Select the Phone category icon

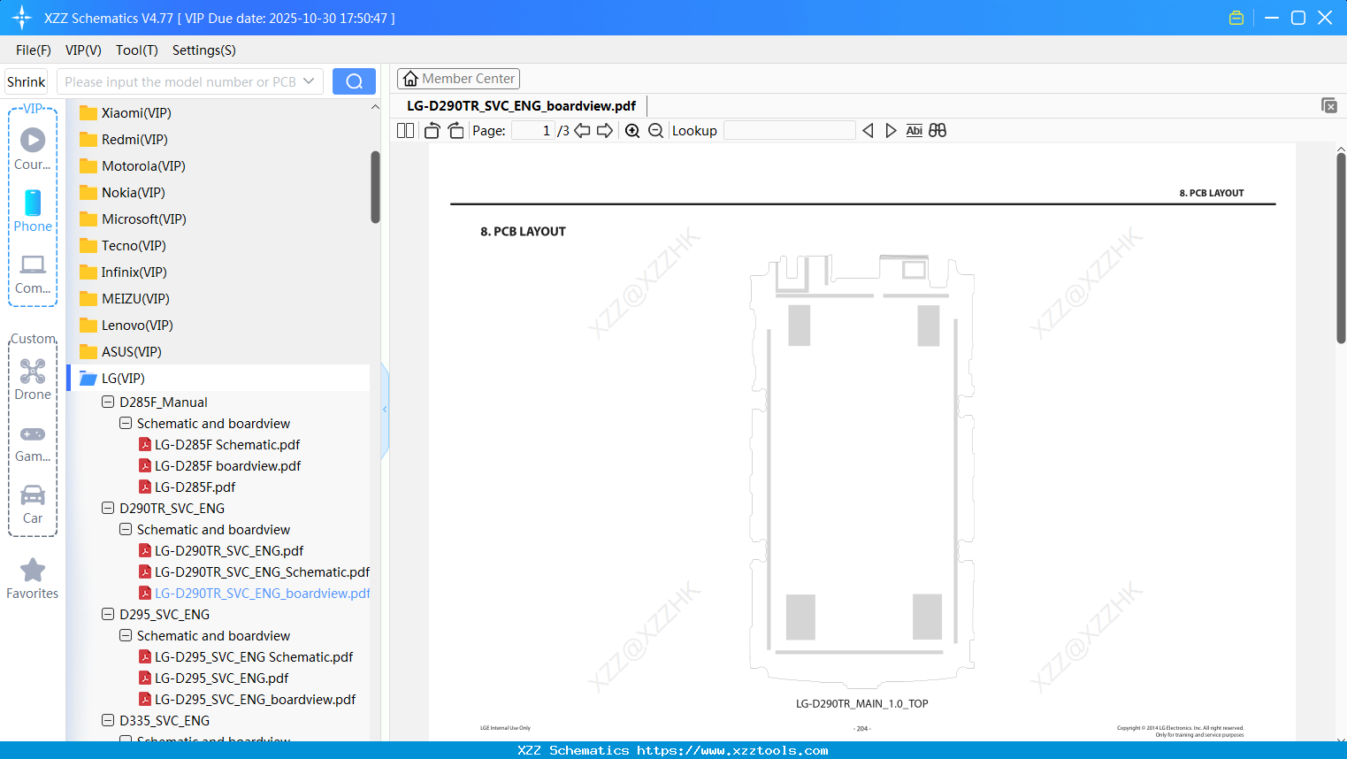(x=33, y=211)
